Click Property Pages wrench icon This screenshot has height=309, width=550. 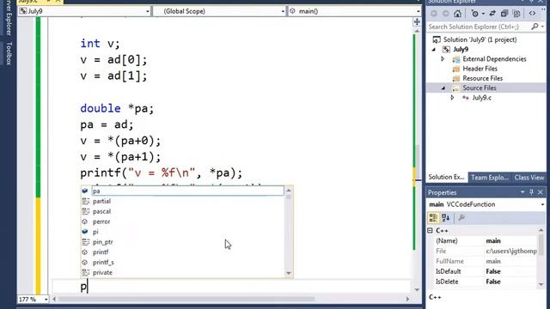[461, 217]
